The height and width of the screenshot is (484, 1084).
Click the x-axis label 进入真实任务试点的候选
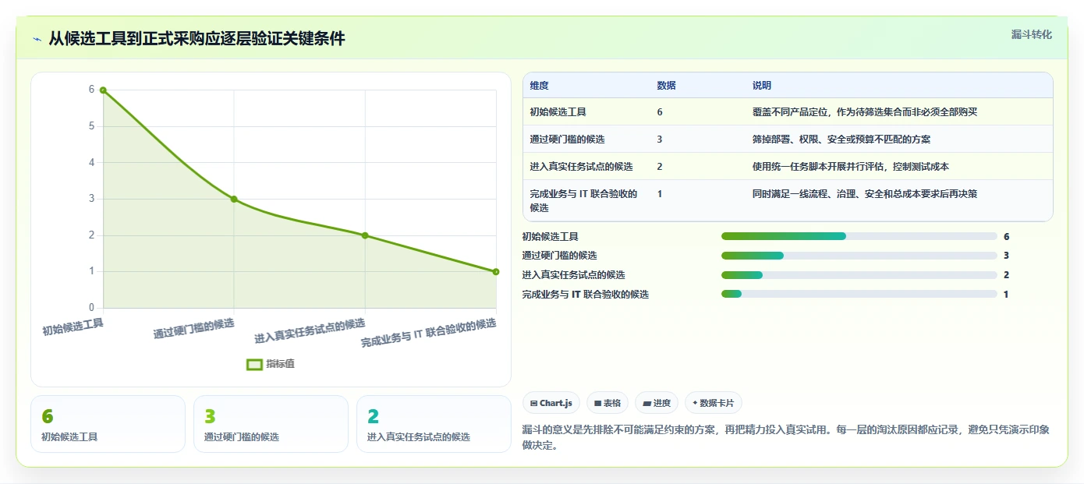(310, 331)
